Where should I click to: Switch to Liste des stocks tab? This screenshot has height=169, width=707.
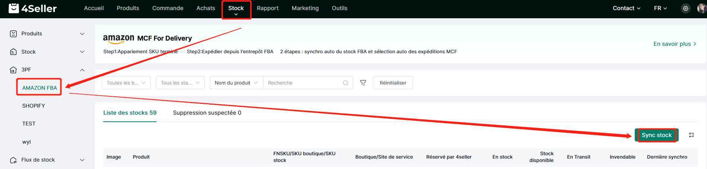(x=130, y=113)
